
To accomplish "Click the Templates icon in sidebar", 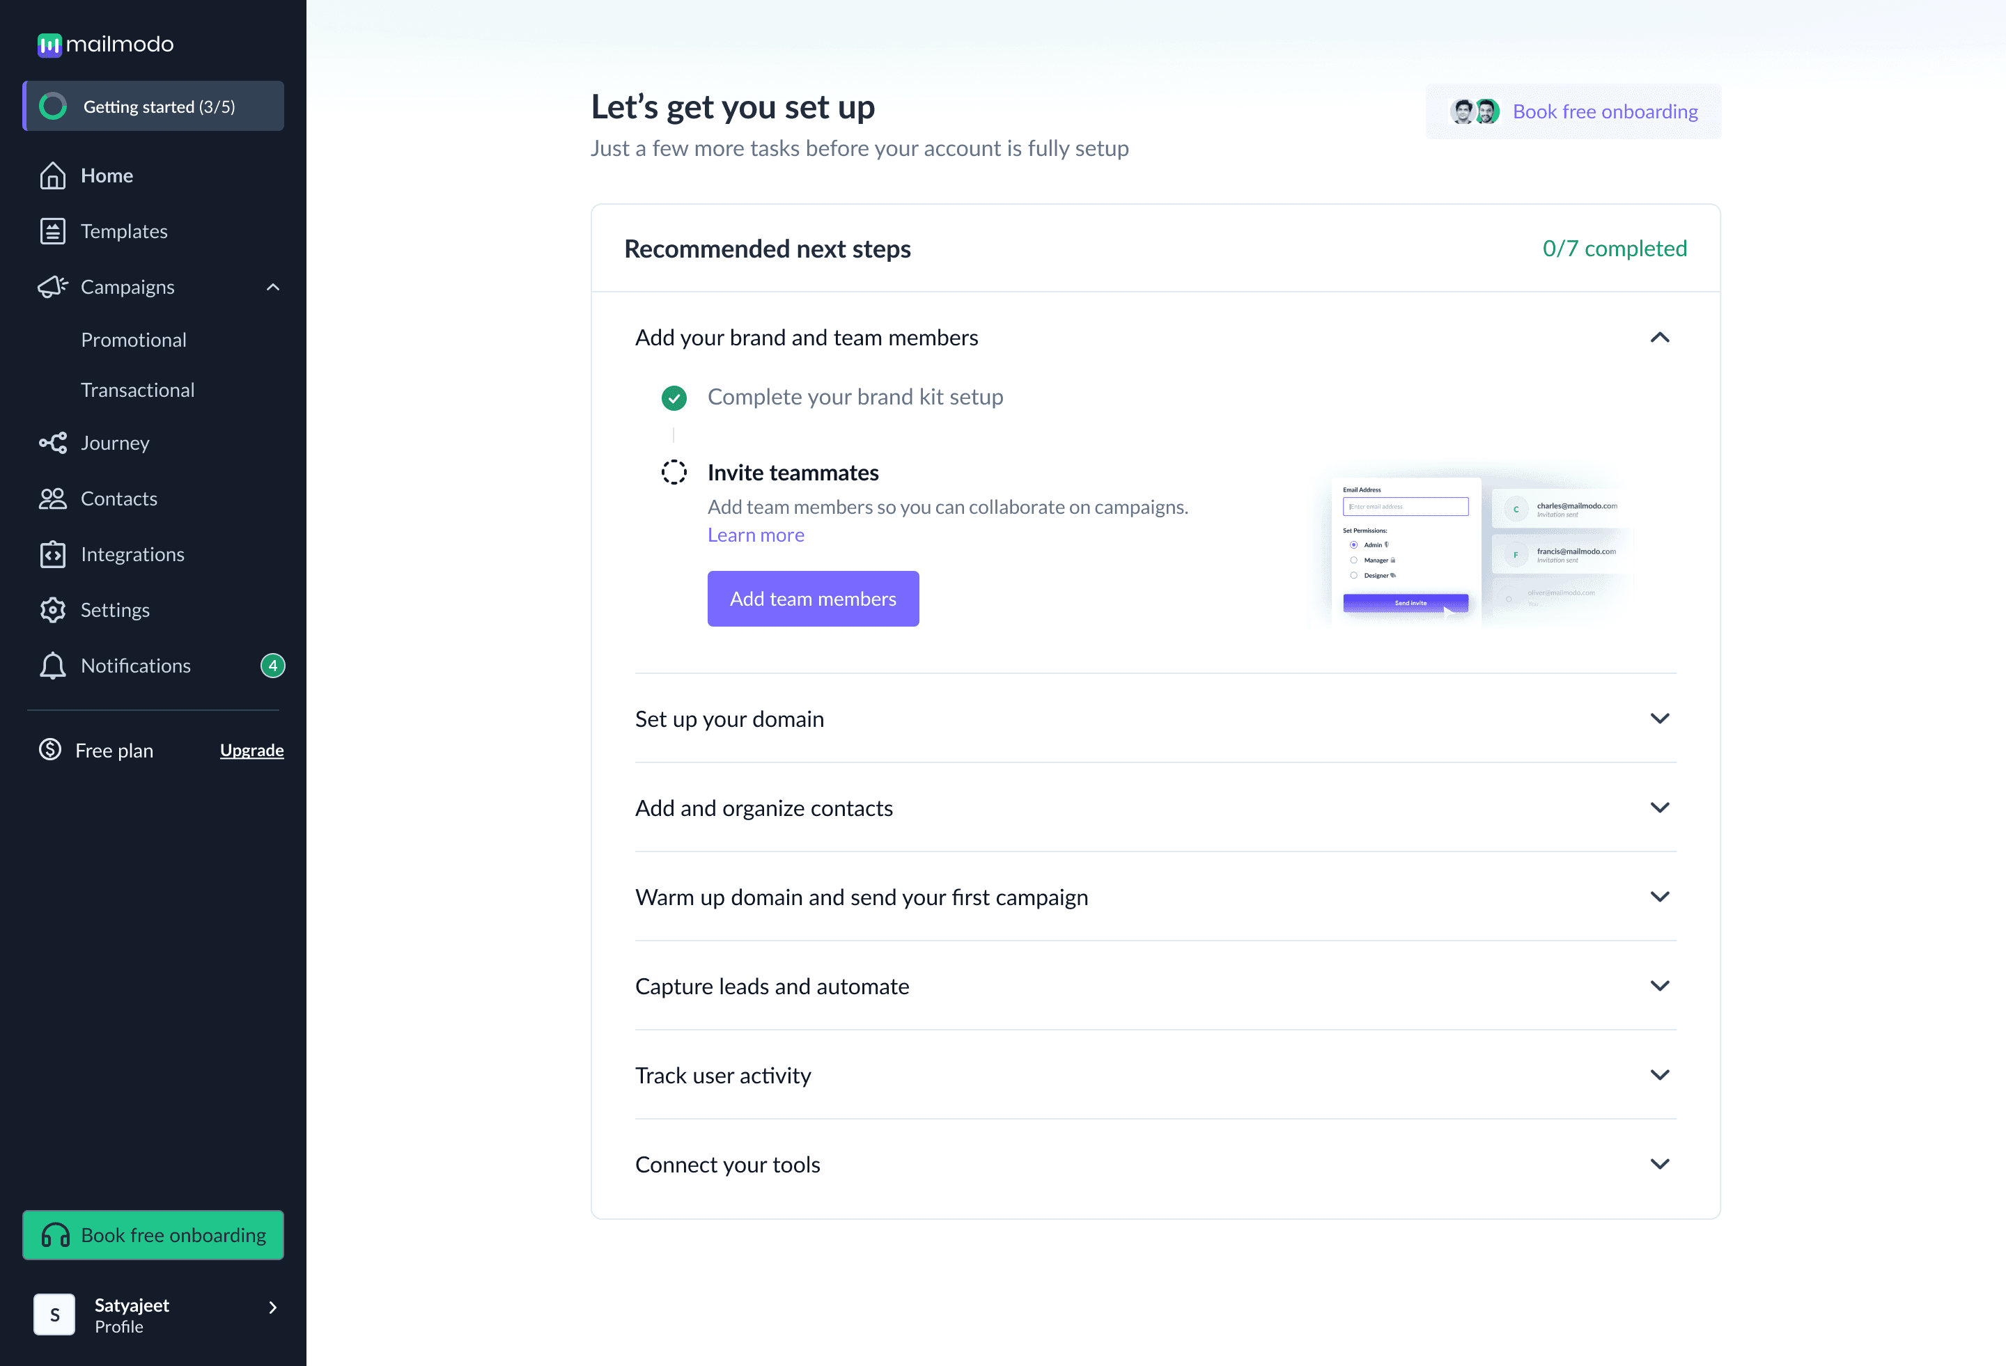I will (53, 231).
